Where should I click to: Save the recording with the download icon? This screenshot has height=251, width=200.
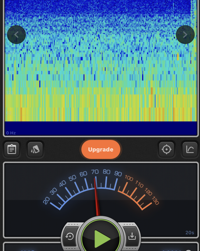point(132,236)
